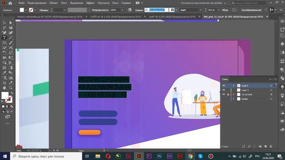Image resolution: width=285 pixels, height=160 pixels.
Task: Clear the font search field X button
Action: 172,10
